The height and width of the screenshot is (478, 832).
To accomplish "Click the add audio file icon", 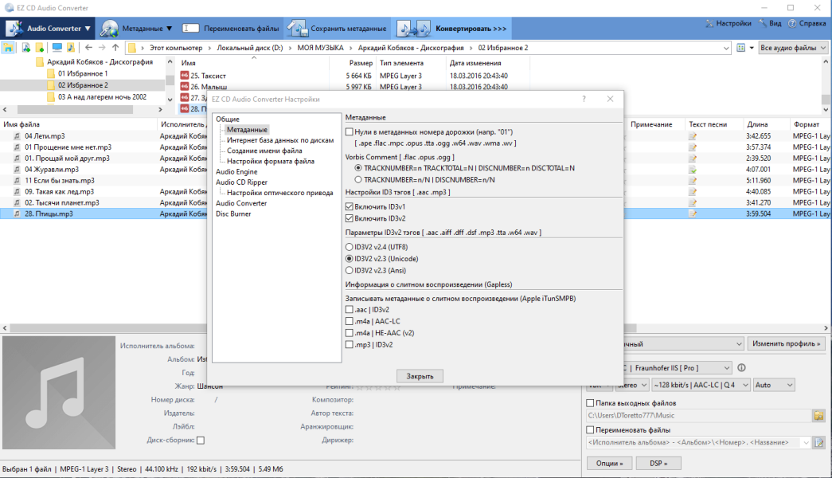I will pos(26,48).
